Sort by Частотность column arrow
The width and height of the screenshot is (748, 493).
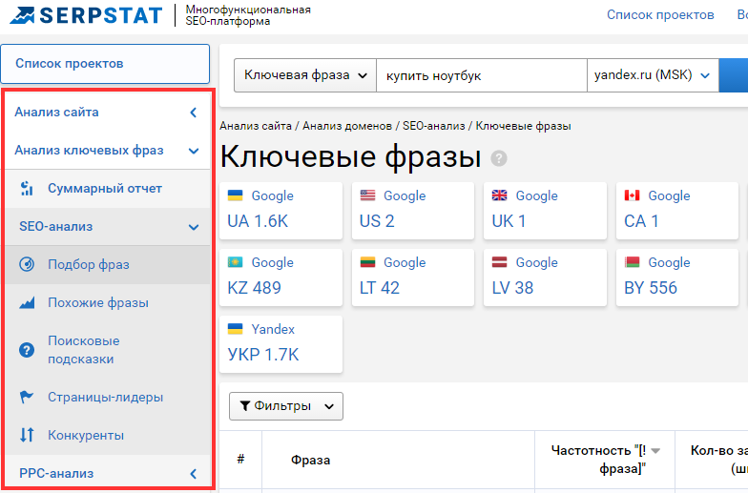point(655,450)
